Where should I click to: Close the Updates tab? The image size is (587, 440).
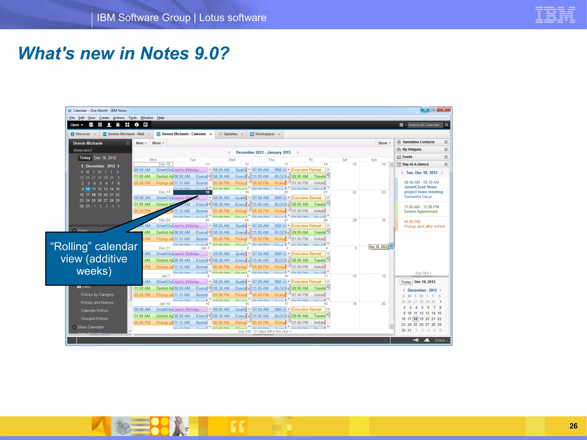pos(242,134)
